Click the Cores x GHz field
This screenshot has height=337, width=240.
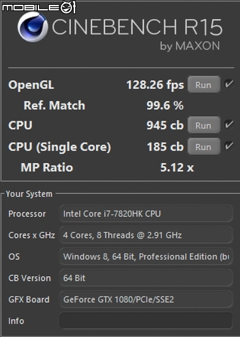coord(146,235)
